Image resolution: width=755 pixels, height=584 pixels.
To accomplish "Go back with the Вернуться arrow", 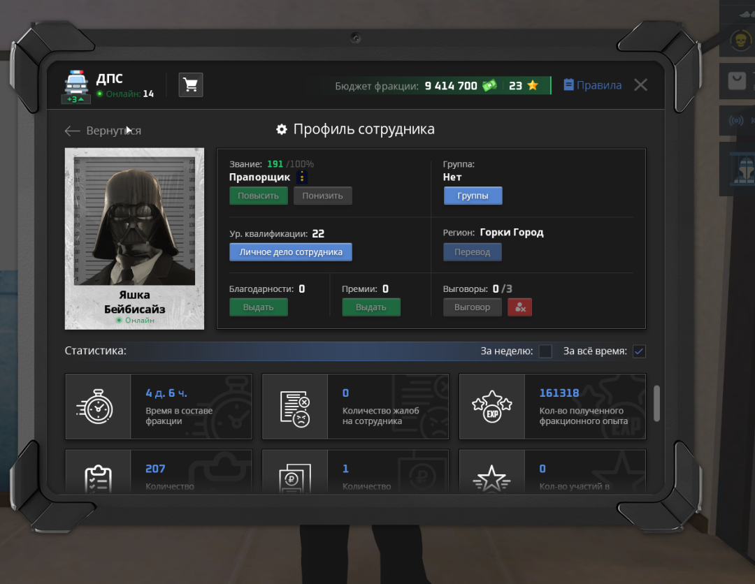I will tap(103, 131).
